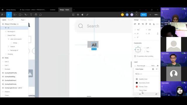This screenshot has width=187, height=105.
Task: Switch Color Styles to grid view
Action: coord(153,69)
